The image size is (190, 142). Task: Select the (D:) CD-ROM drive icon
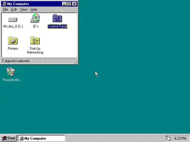(x=35, y=18)
